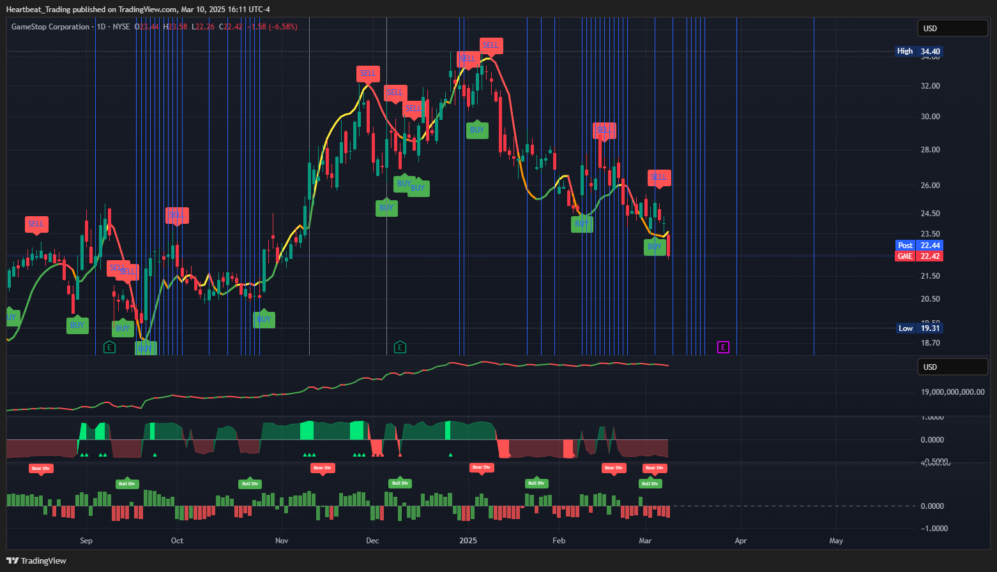Screen dimensions: 997x572
Task: Click the late-September SELL label before Oct
Action: pos(177,215)
